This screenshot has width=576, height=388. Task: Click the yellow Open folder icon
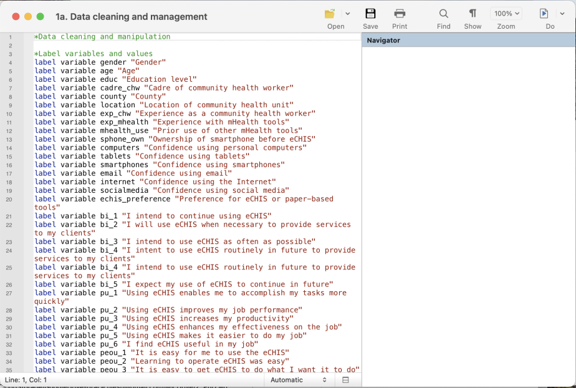[x=331, y=14]
